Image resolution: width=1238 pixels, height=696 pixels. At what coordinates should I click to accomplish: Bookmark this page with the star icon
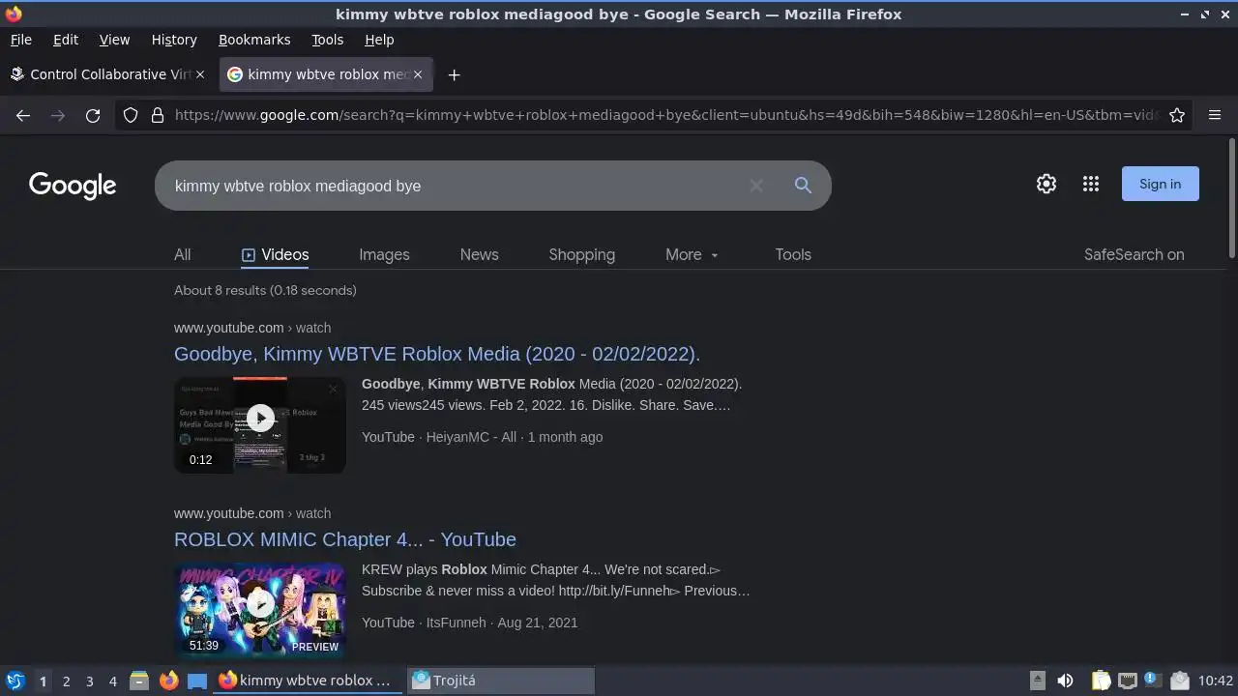pyautogui.click(x=1177, y=115)
